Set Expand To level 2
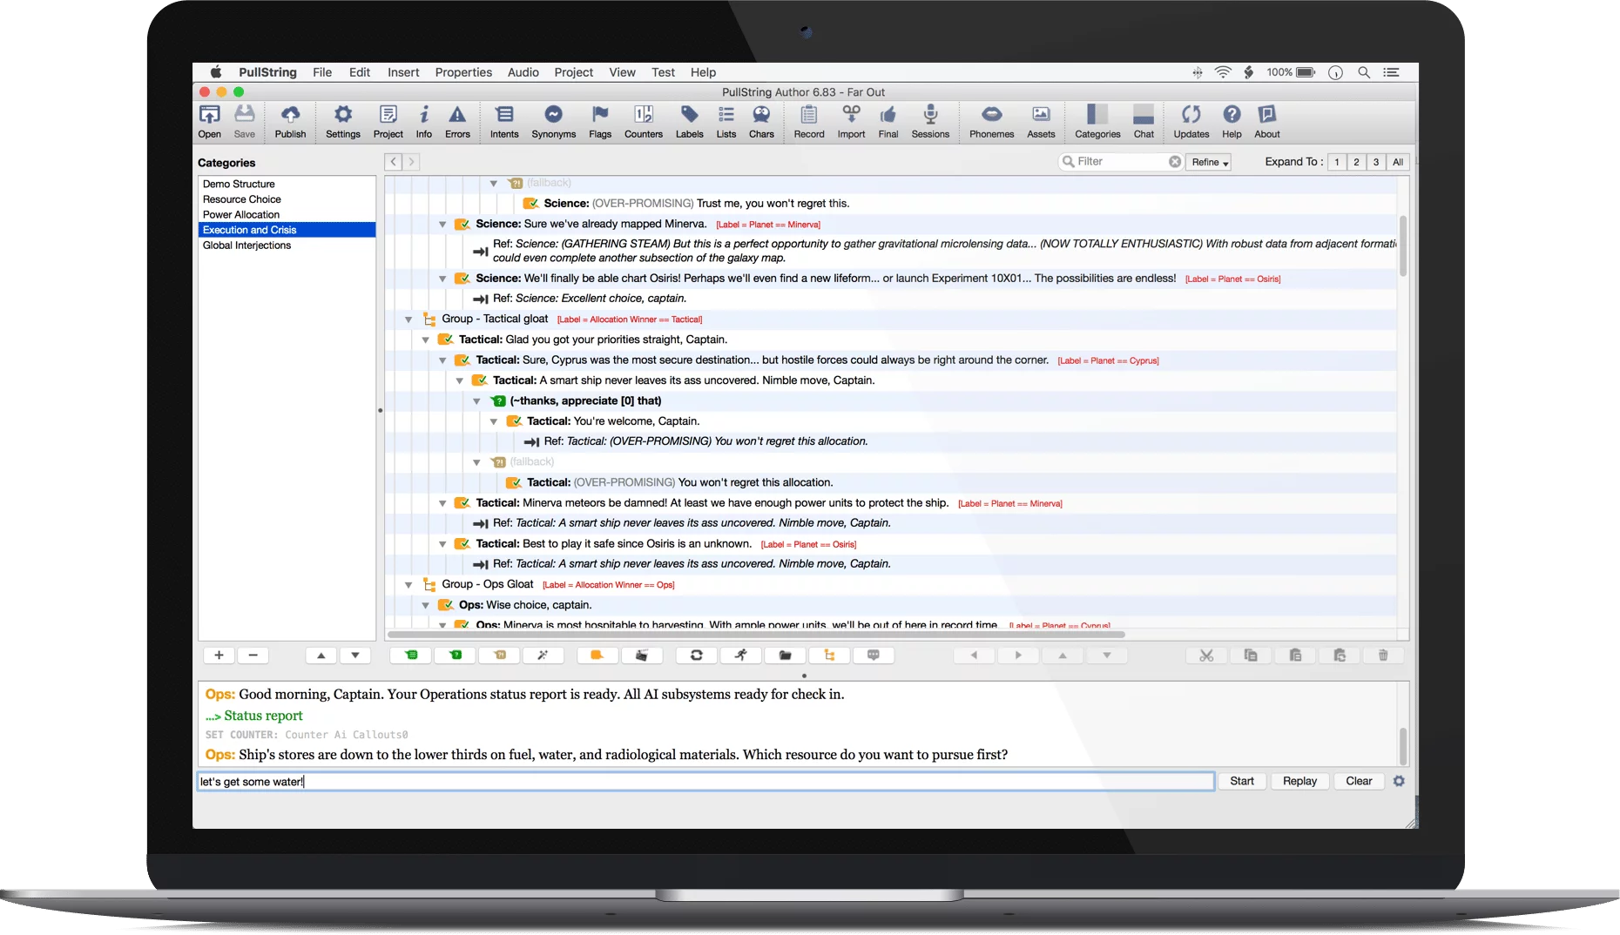 1356,162
